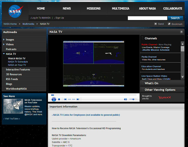Open 3D Resources
The width and height of the screenshot is (188, 147).
14,74
